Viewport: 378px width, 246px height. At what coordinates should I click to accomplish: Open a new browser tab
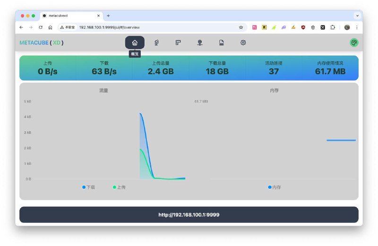pos(108,16)
